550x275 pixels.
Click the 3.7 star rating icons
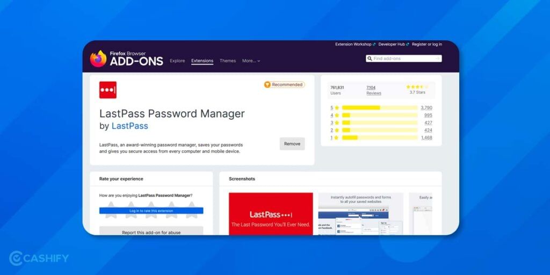[x=417, y=86]
